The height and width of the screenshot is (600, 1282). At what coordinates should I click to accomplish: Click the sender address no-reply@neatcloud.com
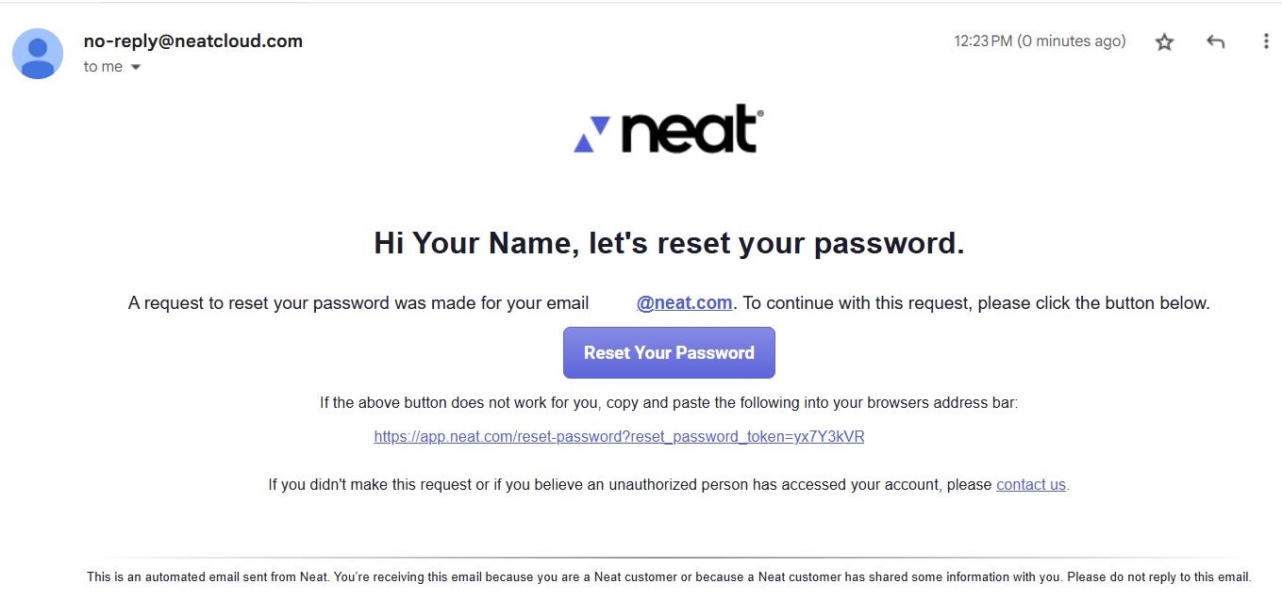pyautogui.click(x=192, y=41)
